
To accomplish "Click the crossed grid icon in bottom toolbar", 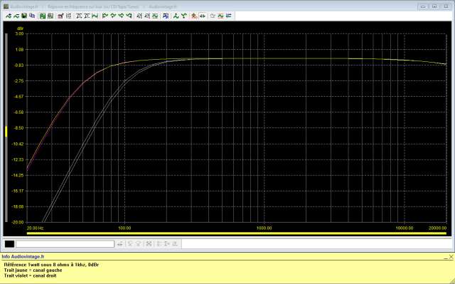I will [x=149, y=244].
